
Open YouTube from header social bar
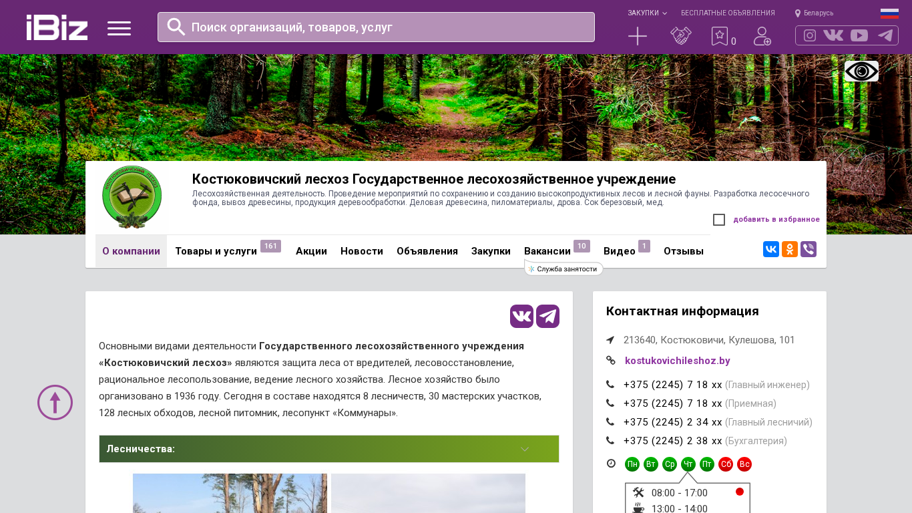pyautogui.click(x=859, y=35)
